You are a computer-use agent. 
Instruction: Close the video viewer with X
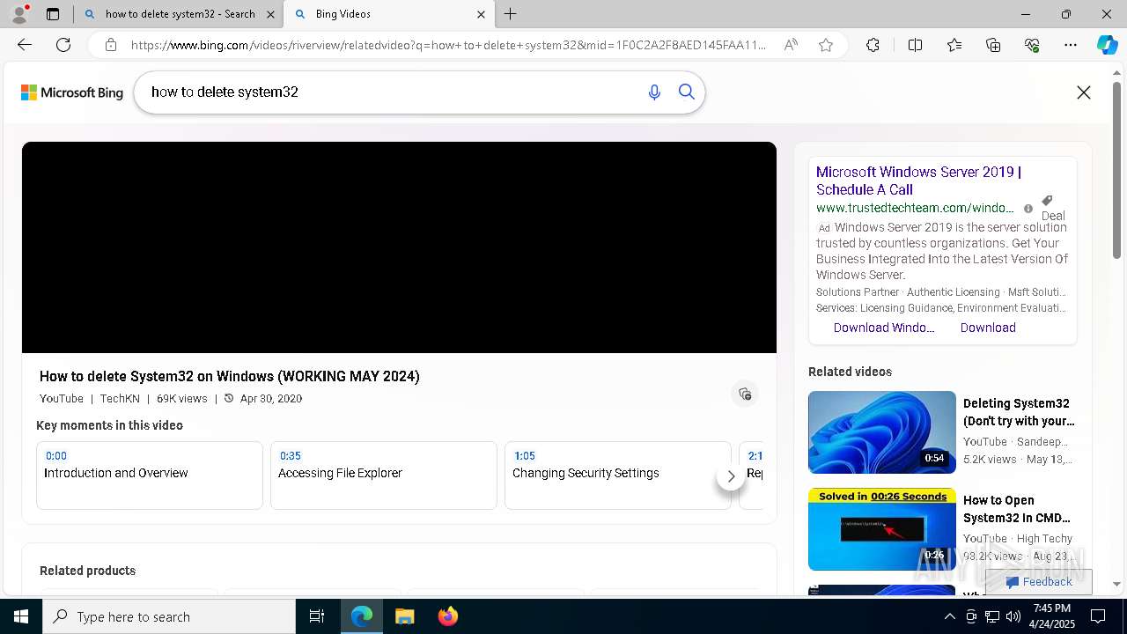click(1084, 92)
